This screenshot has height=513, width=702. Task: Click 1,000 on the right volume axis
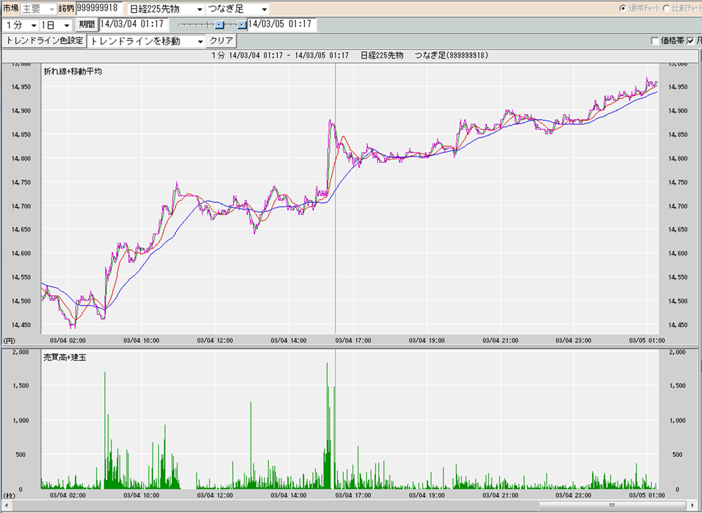pos(677,421)
